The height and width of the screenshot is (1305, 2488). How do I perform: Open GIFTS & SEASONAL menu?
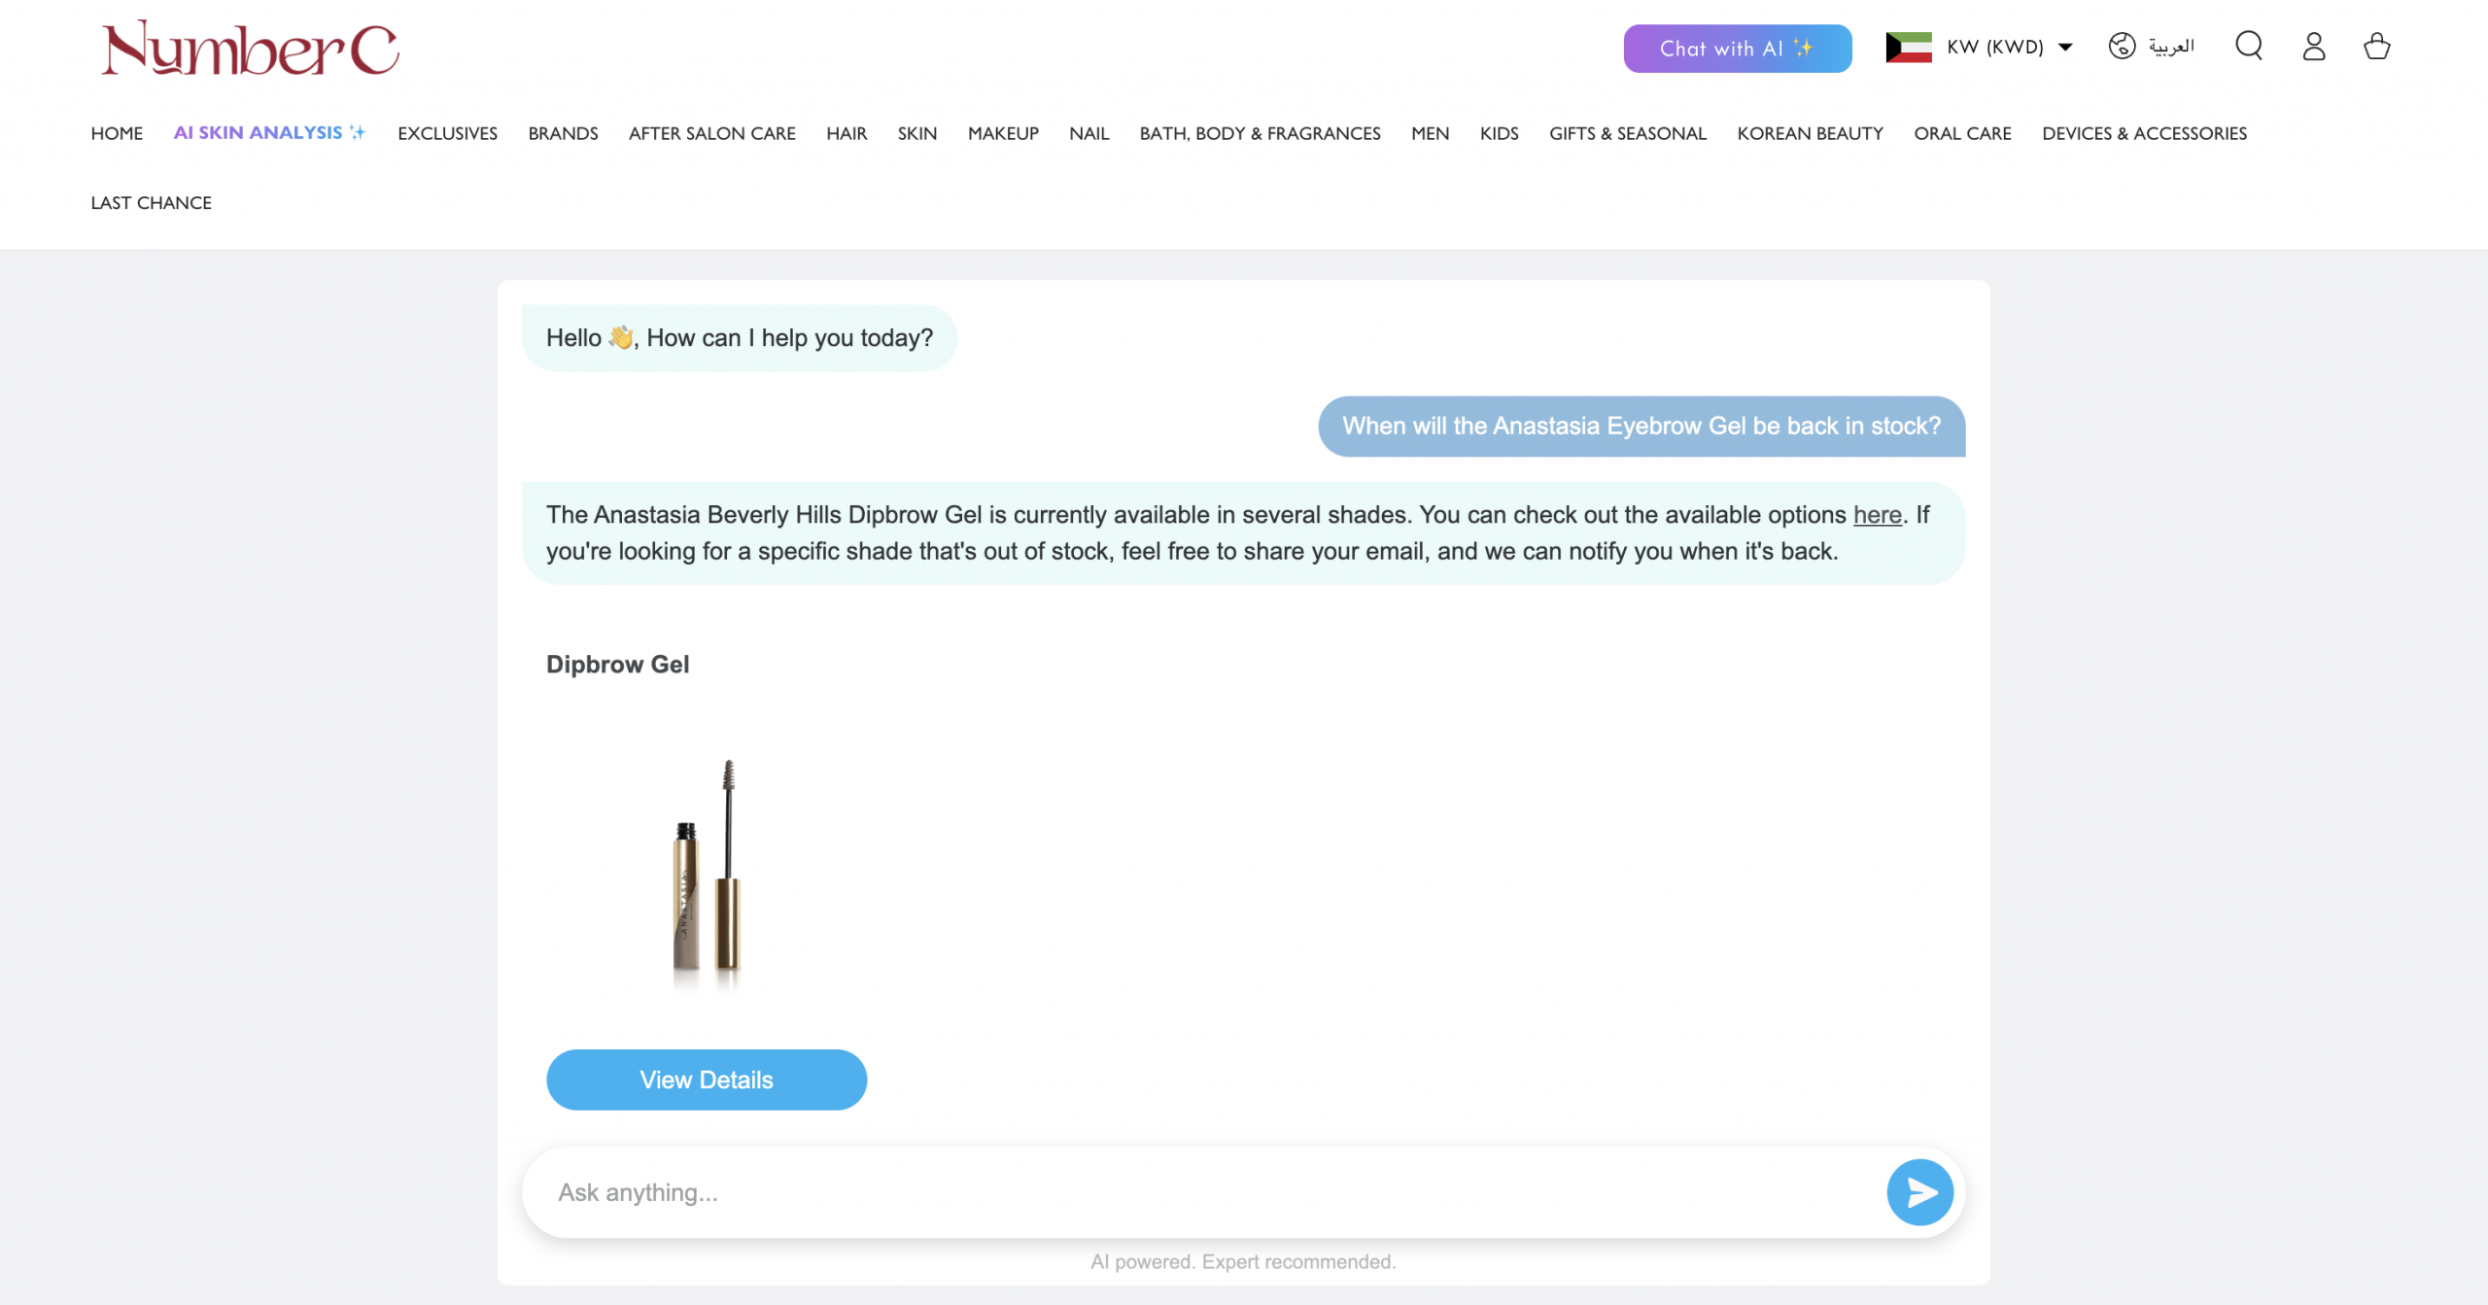(1627, 133)
